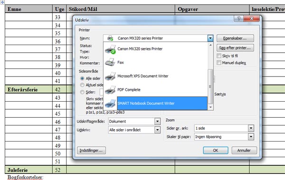285x180 pixels.
Task: Tick the Manuel duplex checkbox
Action: pos(219,63)
